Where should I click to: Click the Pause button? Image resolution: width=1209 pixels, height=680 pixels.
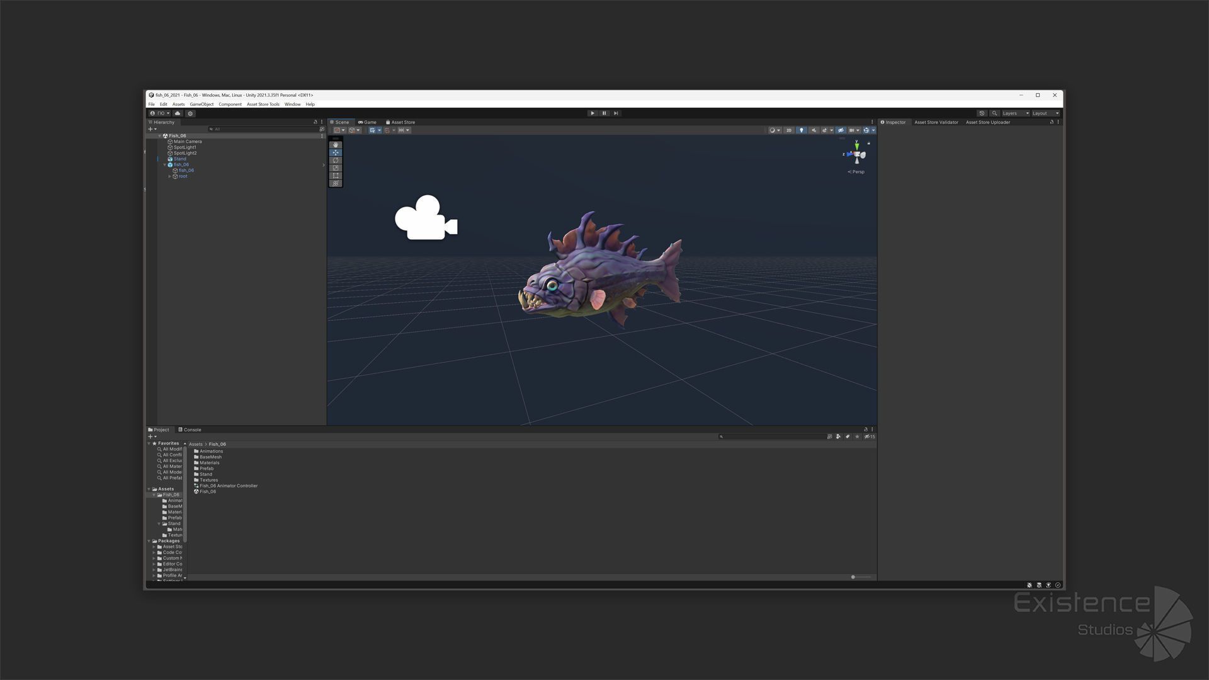604,113
